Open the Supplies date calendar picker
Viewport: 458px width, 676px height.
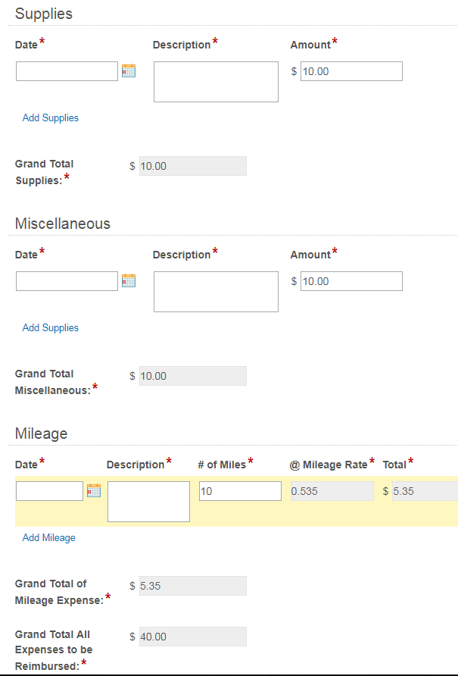pyautogui.click(x=129, y=70)
